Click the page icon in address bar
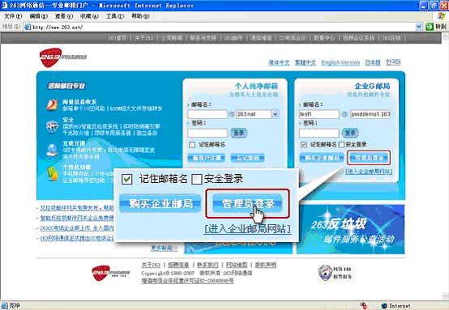The image size is (449, 310). [x=28, y=27]
